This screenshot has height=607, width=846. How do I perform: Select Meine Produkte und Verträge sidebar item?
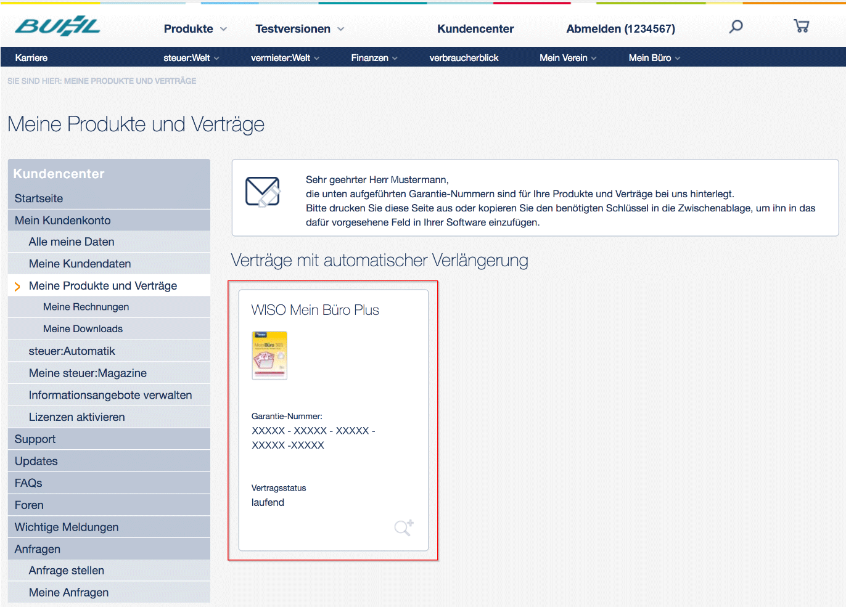pos(109,286)
